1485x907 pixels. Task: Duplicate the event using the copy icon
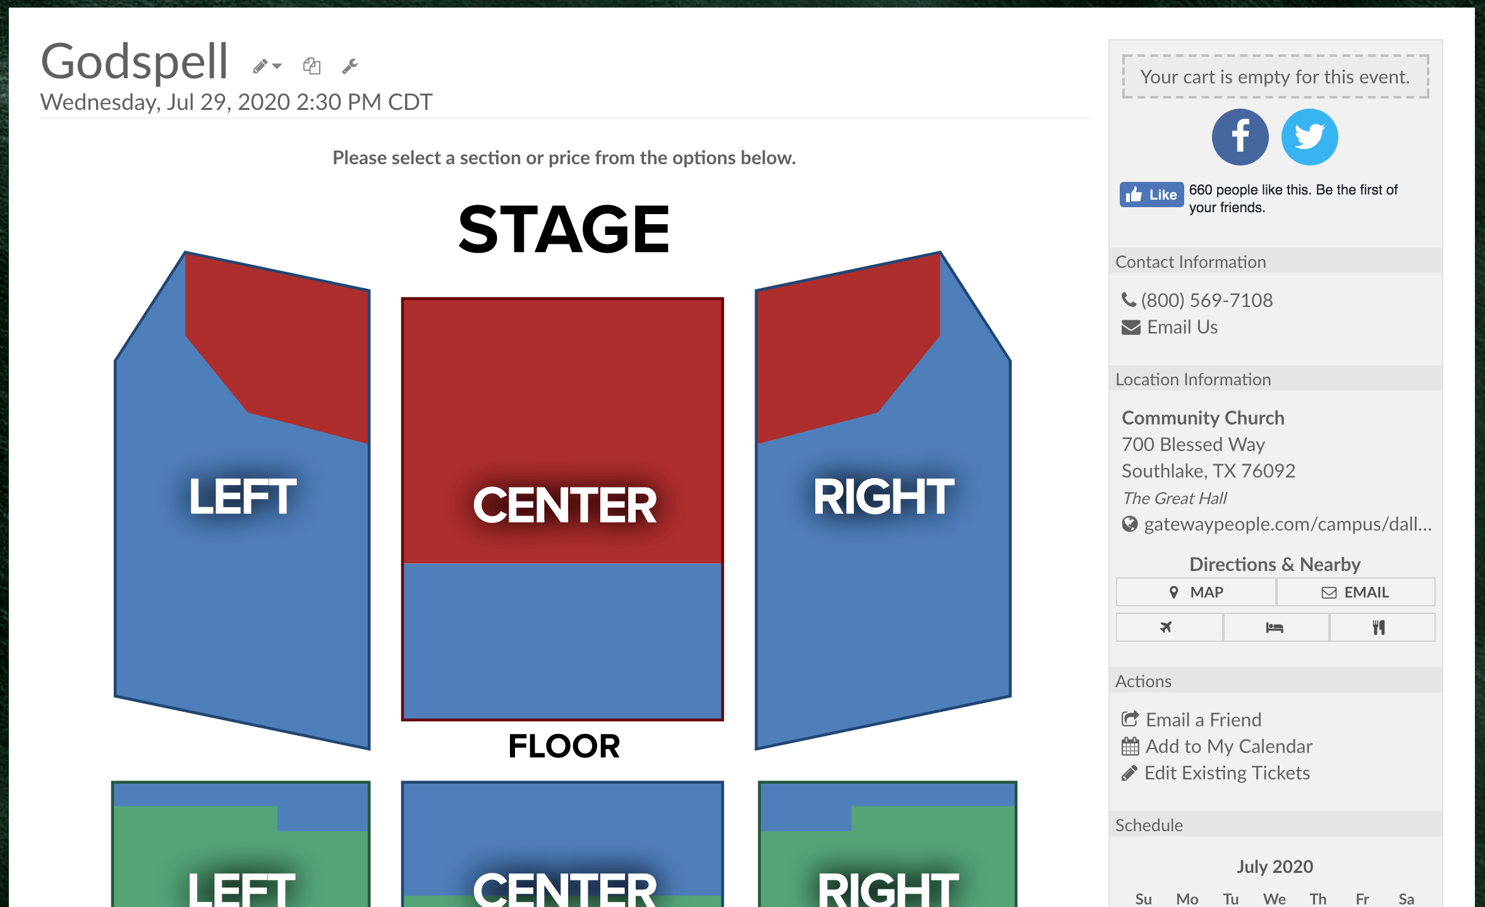pyautogui.click(x=313, y=66)
